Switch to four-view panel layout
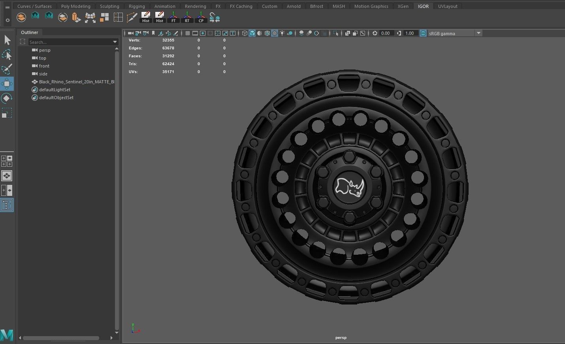This screenshot has width=565, height=344. click(x=7, y=161)
